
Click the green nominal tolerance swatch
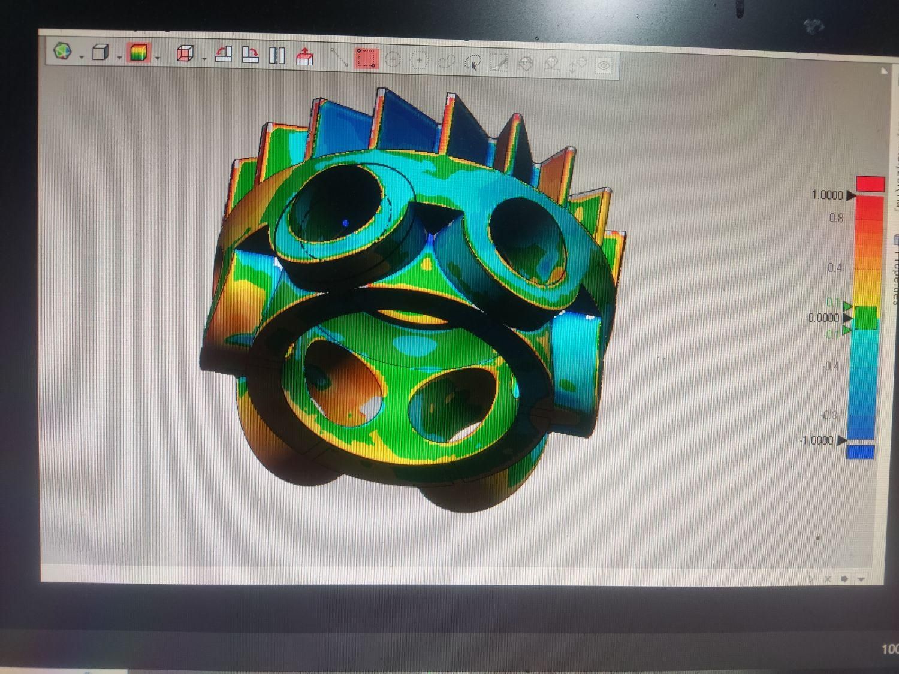pyautogui.click(x=865, y=318)
